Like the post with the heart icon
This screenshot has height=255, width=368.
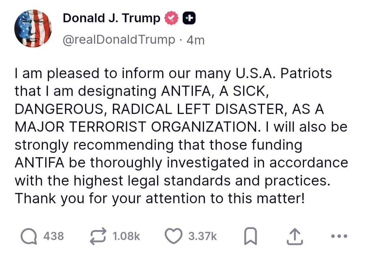click(174, 236)
